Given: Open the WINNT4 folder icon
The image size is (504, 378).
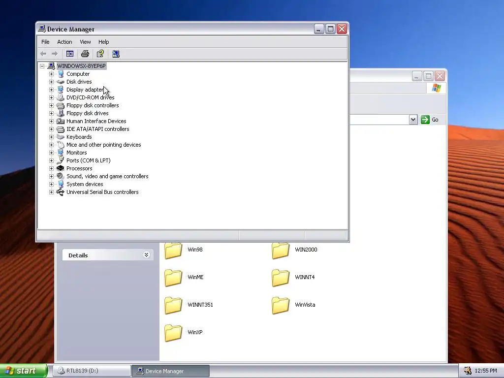Looking at the screenshot, I should 281,278.
